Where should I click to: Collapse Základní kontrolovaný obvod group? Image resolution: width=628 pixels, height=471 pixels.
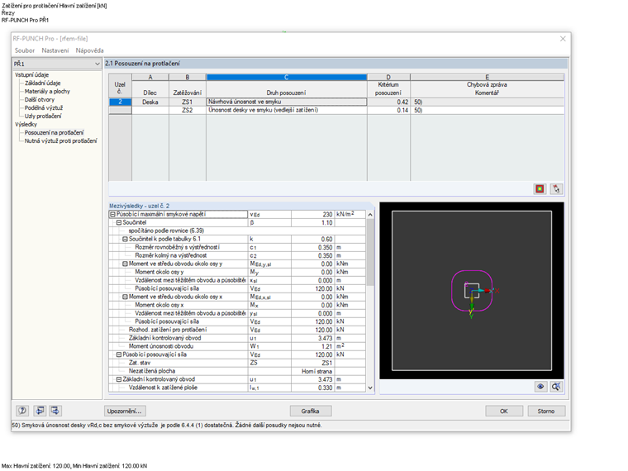(x=119, y=379)
